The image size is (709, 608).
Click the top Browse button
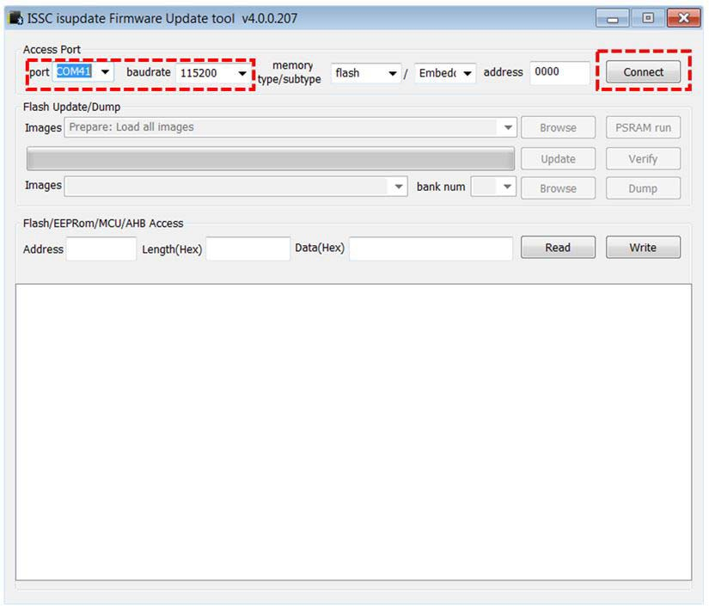558,128
